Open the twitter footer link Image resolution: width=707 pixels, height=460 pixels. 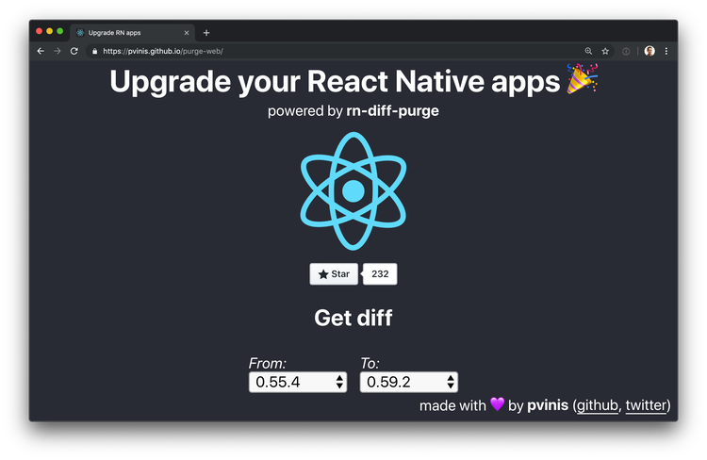pyautogui.click(x=646, y=405)
